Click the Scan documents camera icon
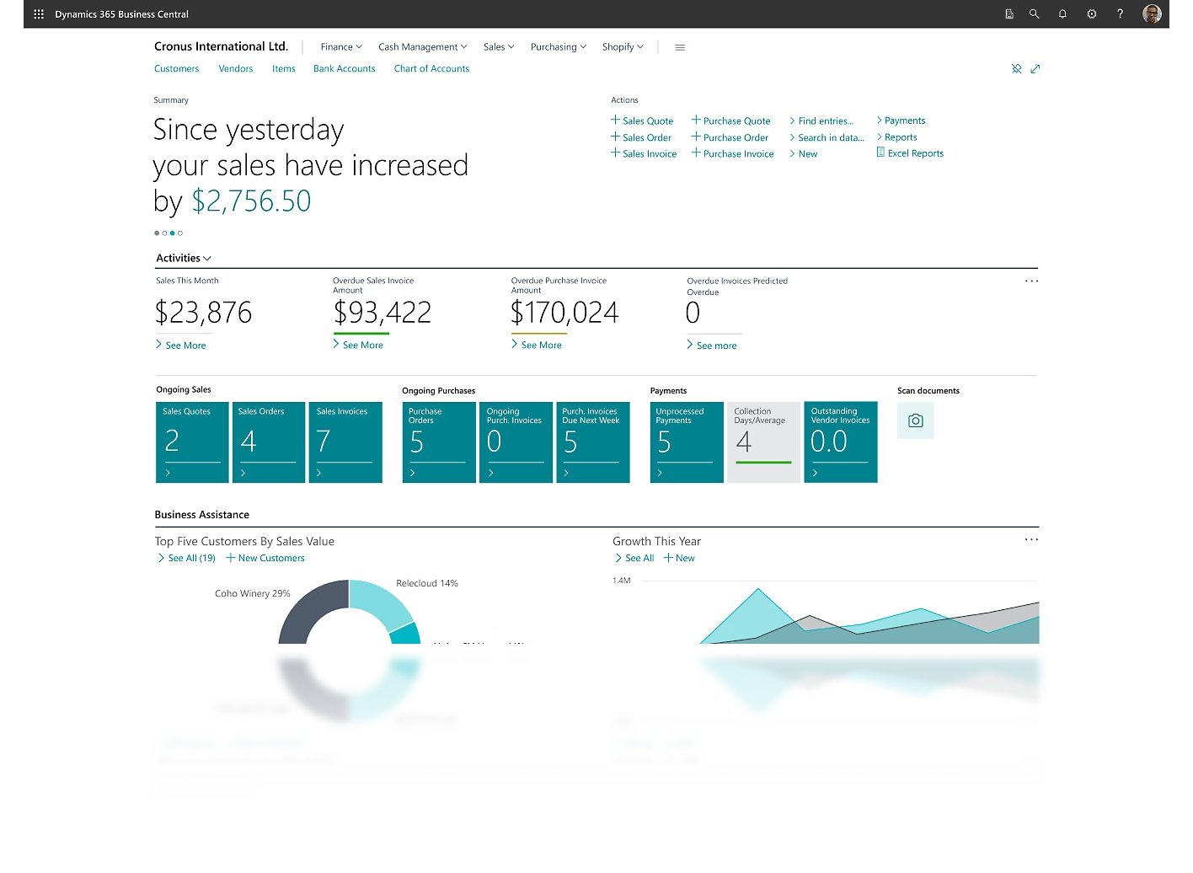The width and height of the screenshot is (1193, 873). point(915,420)
